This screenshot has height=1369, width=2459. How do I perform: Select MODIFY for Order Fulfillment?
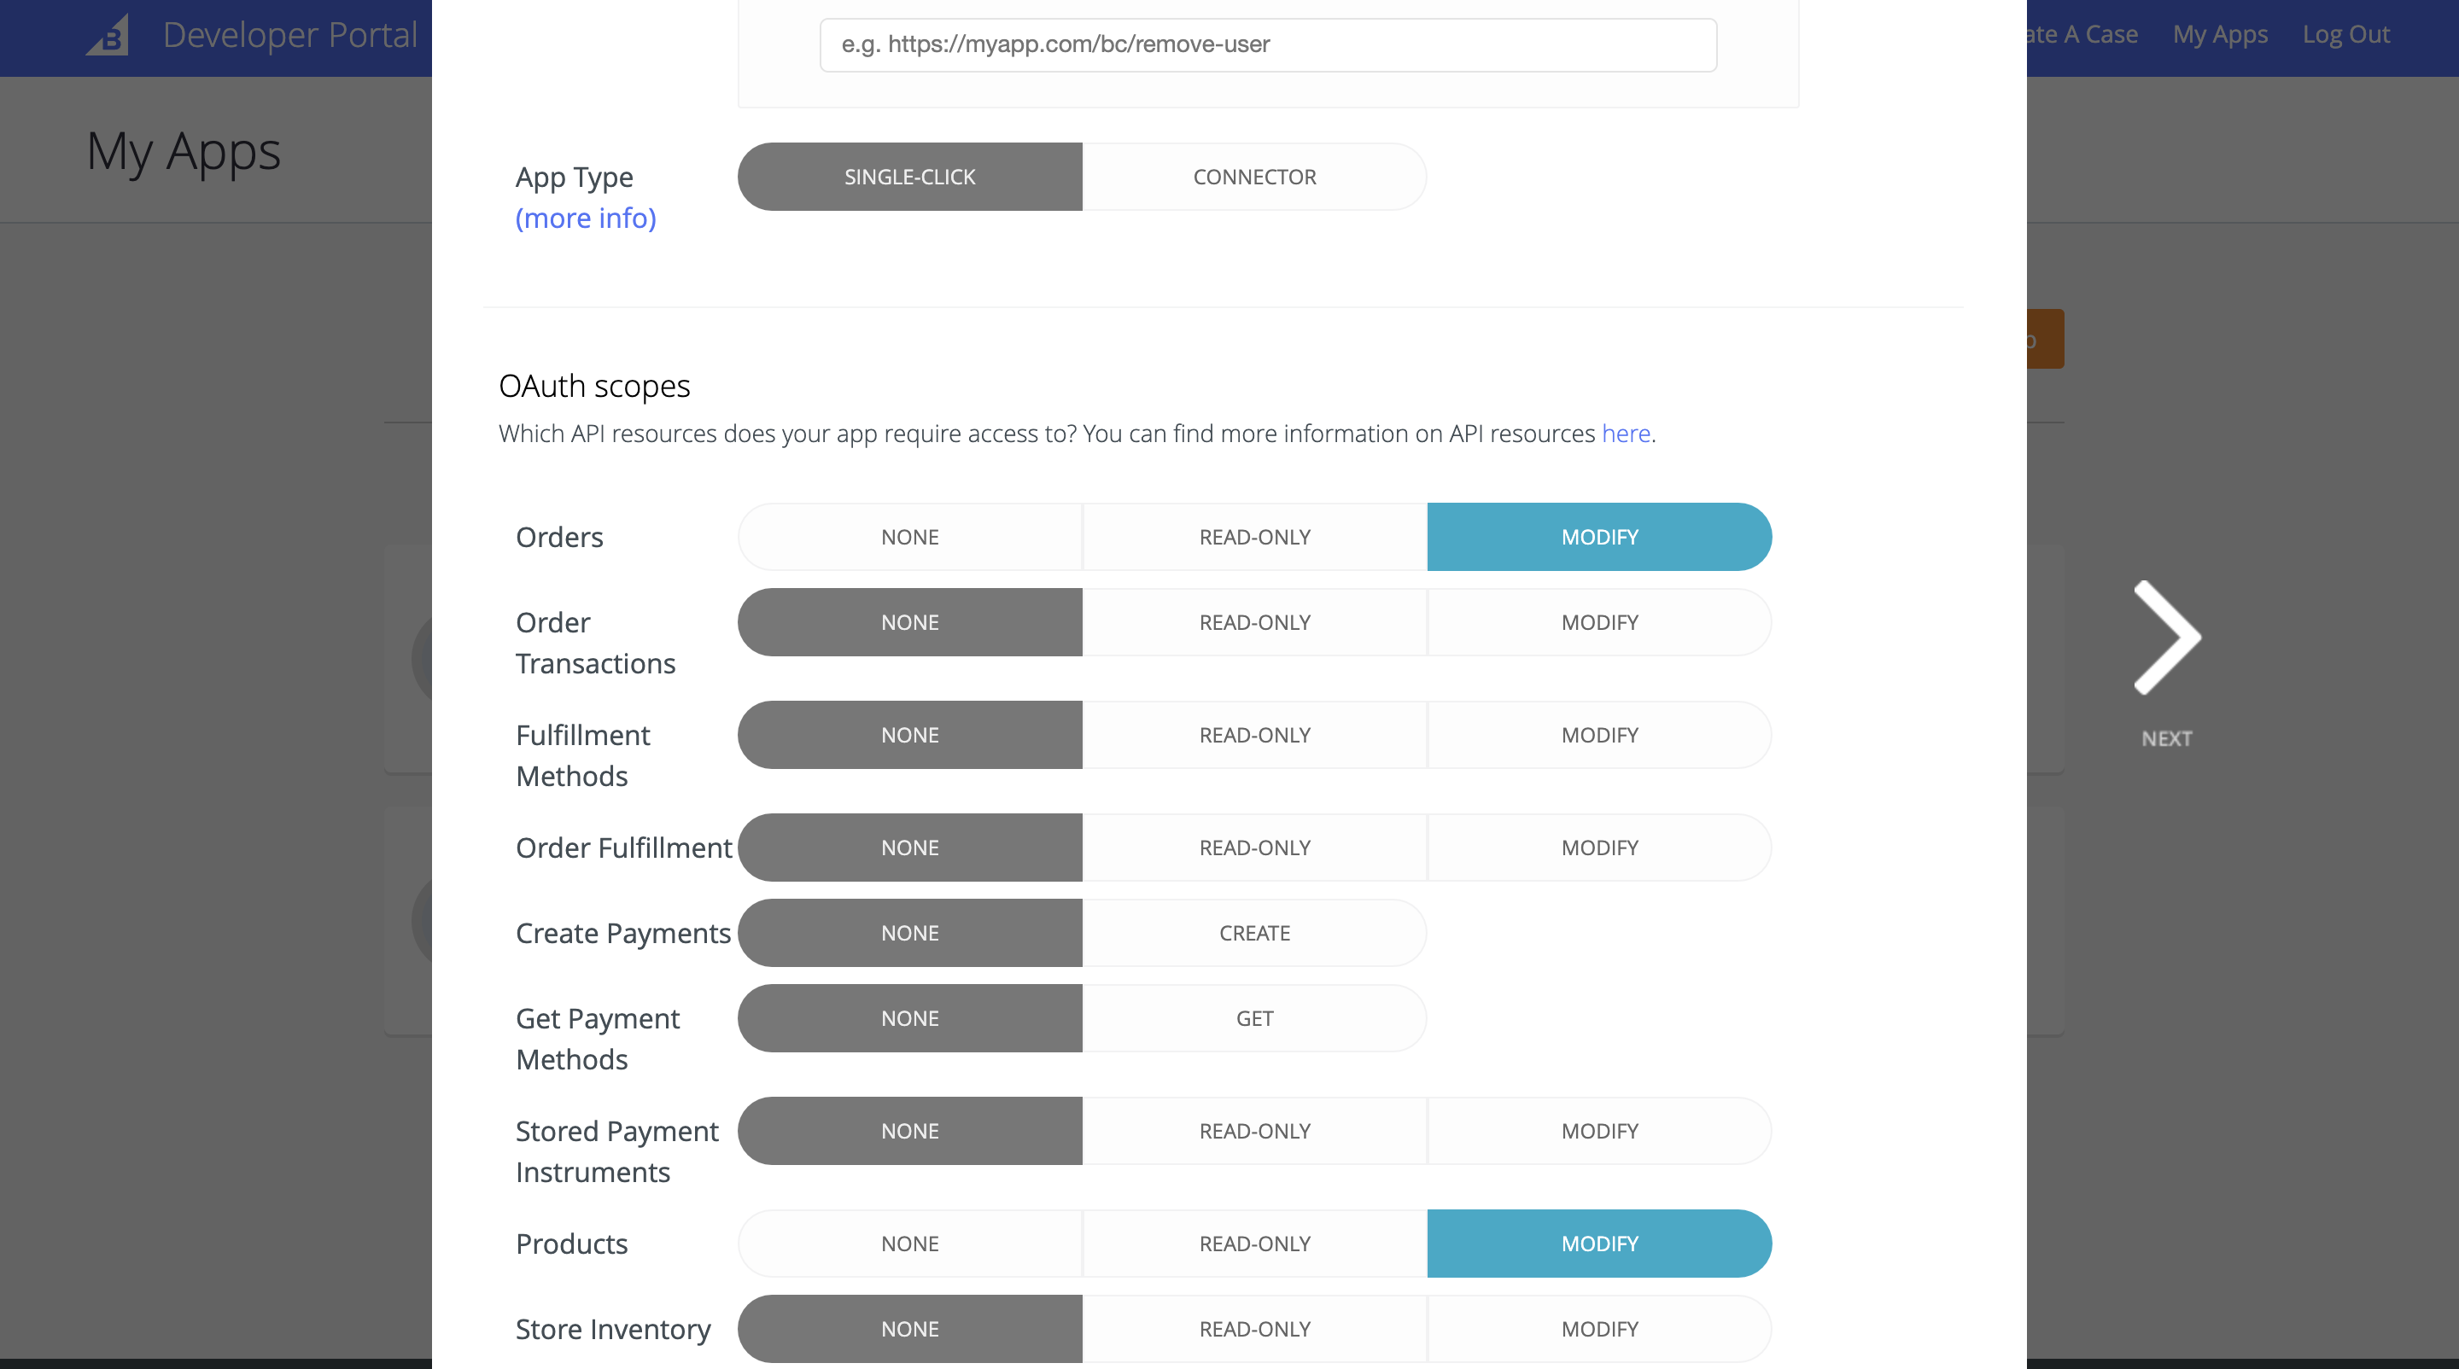pyautogui.click(x=1599, y=848)
